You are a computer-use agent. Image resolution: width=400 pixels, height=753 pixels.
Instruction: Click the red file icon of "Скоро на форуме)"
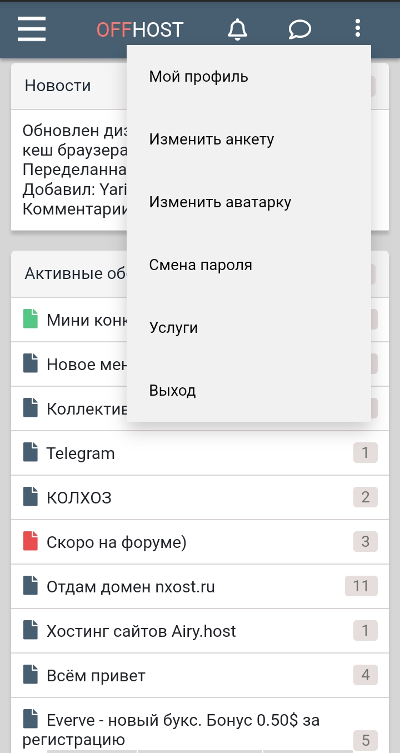coord(31,541)
